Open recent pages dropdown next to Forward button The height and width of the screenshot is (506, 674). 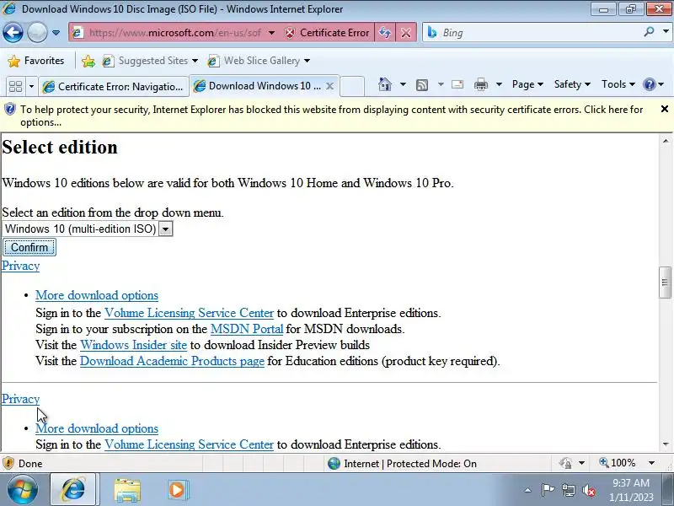(x=56, y=33)
